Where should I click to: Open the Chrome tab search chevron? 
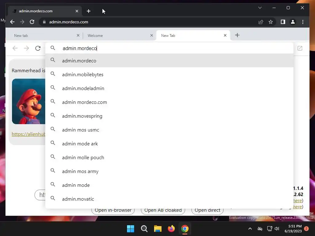click(x=260, y=8)
